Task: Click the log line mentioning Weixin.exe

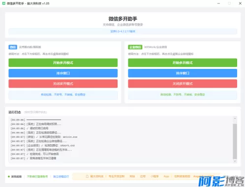Action: click(x=44, y=137)
